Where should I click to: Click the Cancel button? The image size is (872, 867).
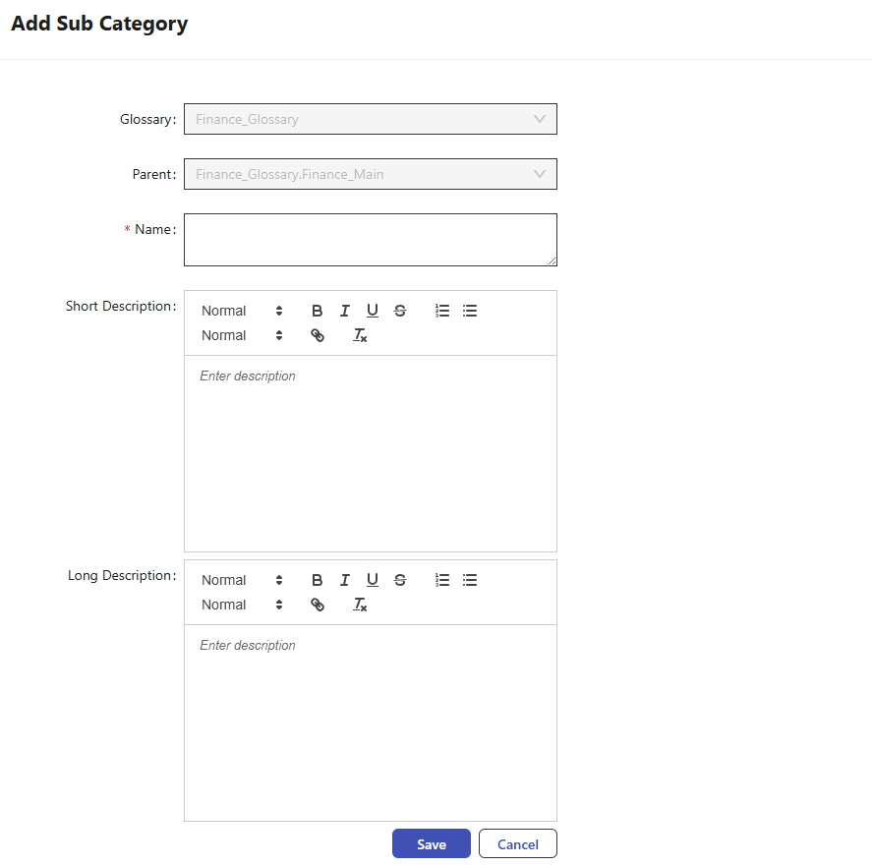pyautogui.click(x=517, y=844)
